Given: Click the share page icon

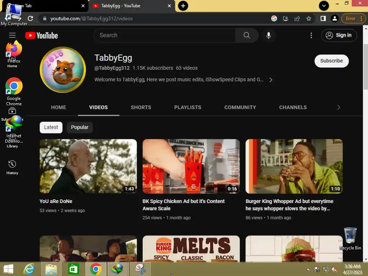Looking at the screenshot, I should tap(297, 18).
